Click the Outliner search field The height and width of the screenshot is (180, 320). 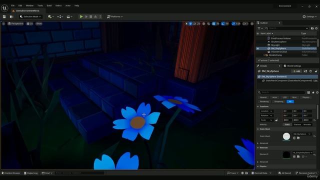coord(286,28)
